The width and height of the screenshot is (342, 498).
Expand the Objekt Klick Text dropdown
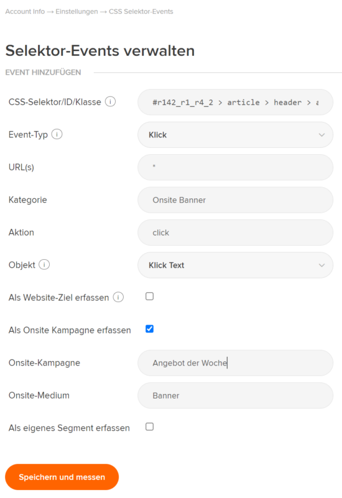coord(235,265)
